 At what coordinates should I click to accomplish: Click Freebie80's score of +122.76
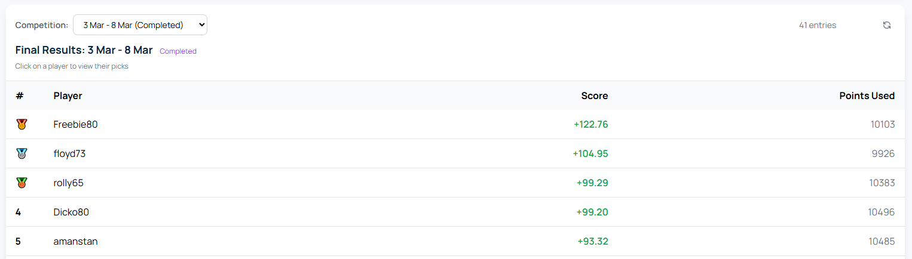click(x=590, y=125)
